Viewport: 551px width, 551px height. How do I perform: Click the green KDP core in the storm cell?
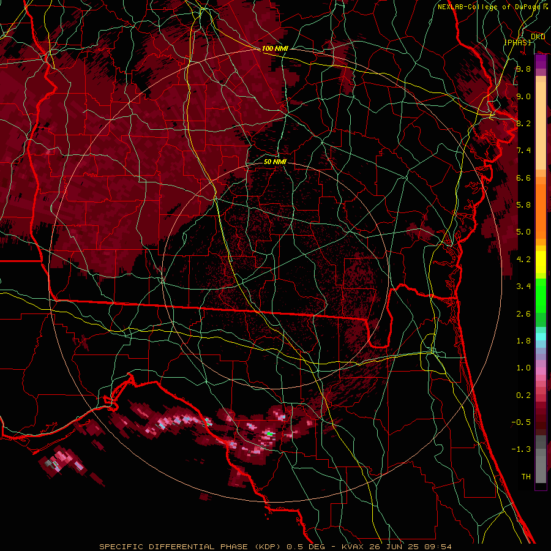click(x=270, y=434)
